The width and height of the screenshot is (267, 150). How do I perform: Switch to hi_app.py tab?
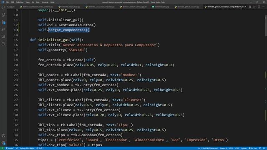pyautogui.click(x=11, y=7)
